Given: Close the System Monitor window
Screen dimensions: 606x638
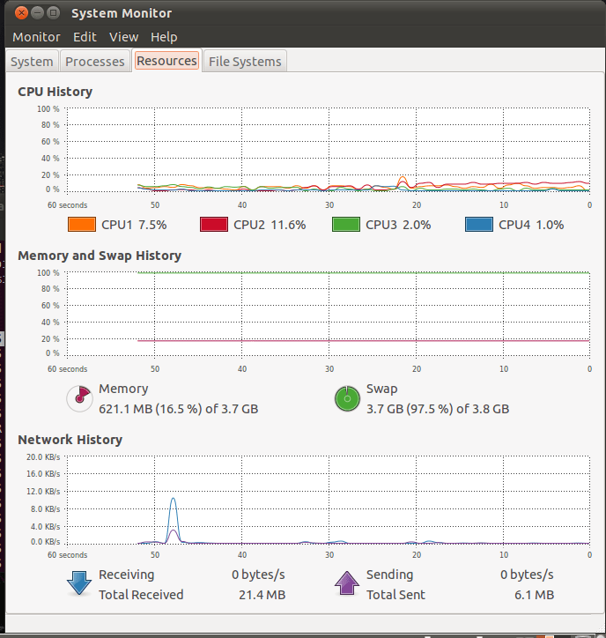Looking at the screenshot, I should pos(21,13).
